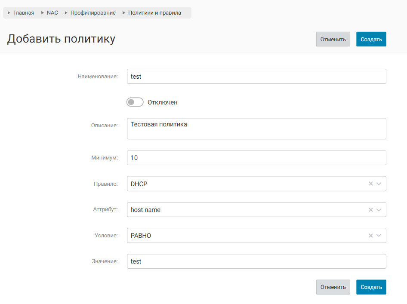The image size is (407, 304).
Task: Expand the Правило dropdown arrow
Action: 379,184
